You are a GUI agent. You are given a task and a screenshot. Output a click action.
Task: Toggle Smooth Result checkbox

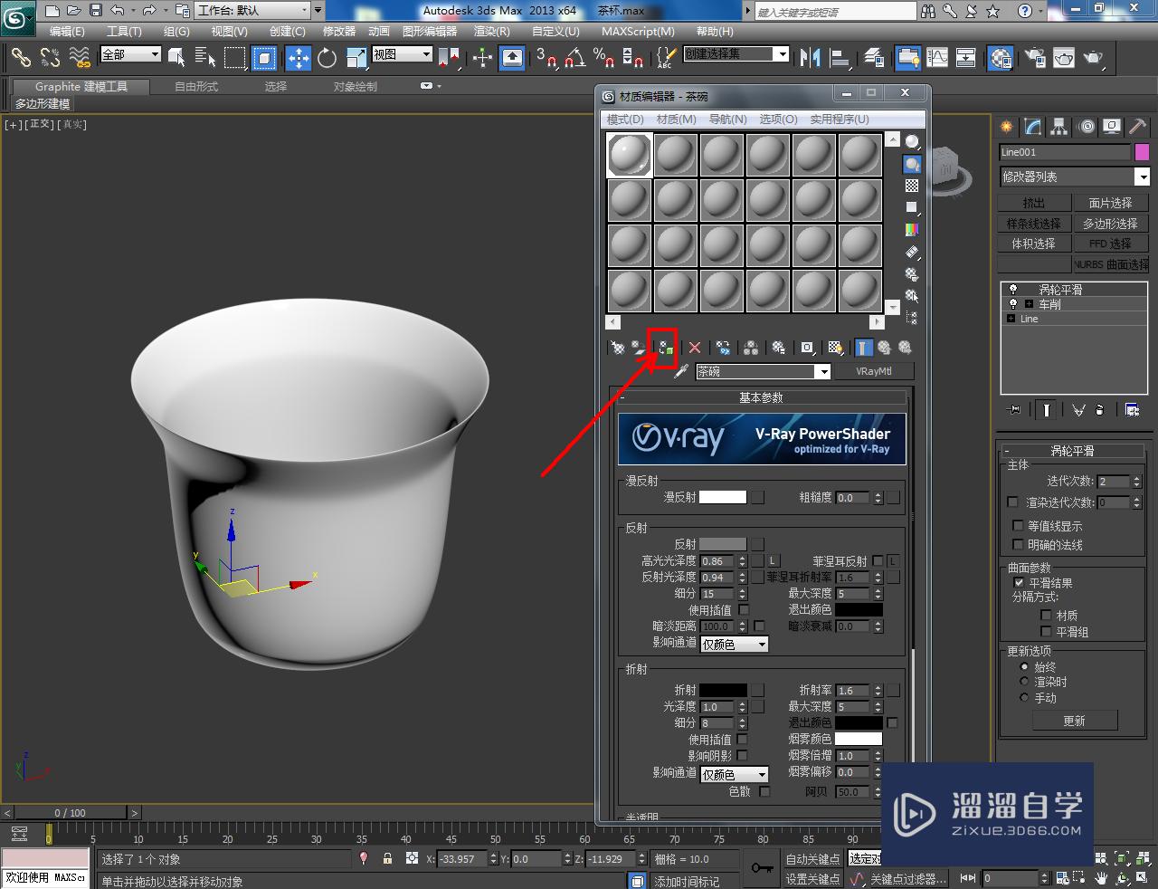pos(1020,583)
